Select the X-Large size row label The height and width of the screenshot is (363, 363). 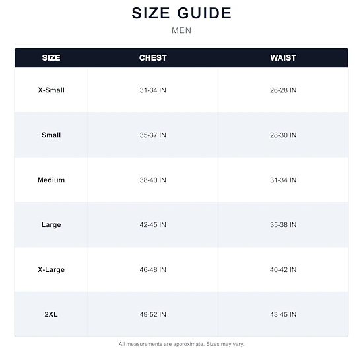pos(51,270)
